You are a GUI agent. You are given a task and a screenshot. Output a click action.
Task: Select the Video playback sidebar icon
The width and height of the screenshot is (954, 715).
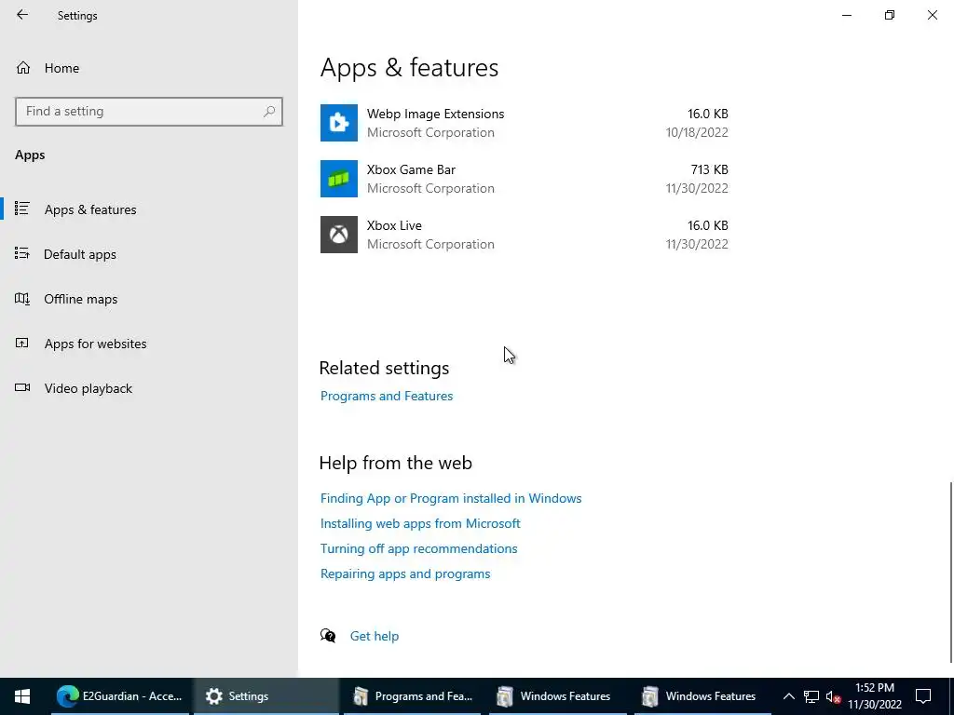pyautogui.click(x=22, y=387)
